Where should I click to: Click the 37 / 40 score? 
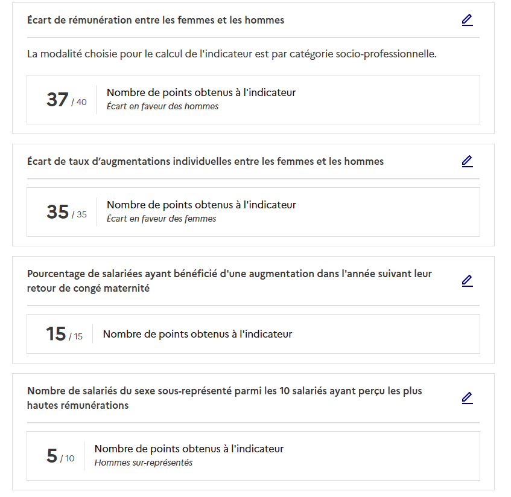66,100
